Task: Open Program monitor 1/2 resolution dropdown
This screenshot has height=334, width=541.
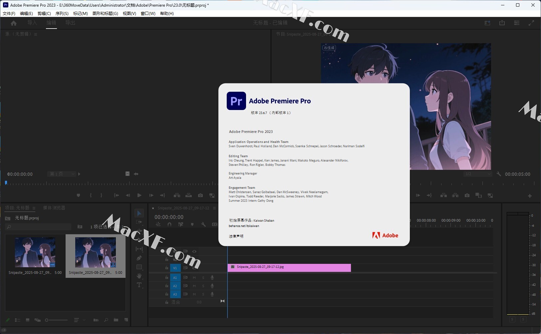Action: 478,174
